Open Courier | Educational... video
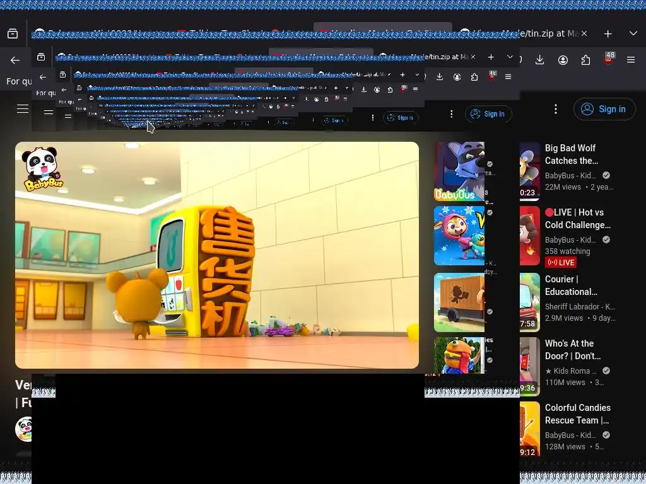The width and height of the screenshot is (646, 484). 571,285
